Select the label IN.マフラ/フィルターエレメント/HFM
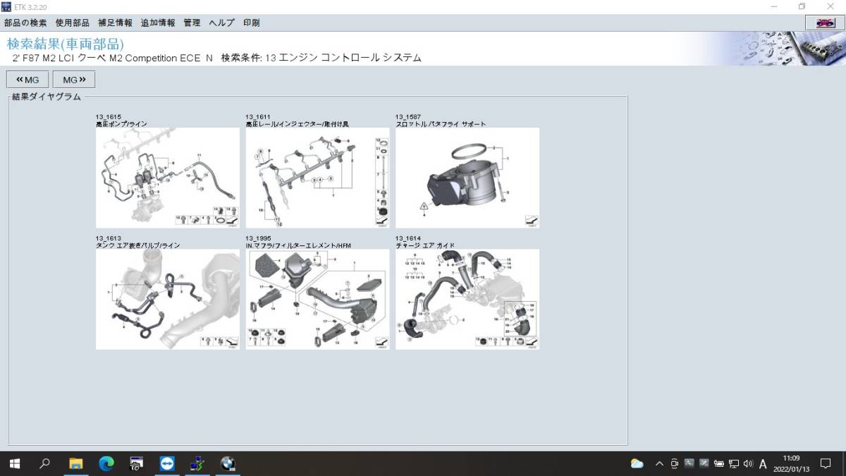Screen dimensions: 846x476 298,245
